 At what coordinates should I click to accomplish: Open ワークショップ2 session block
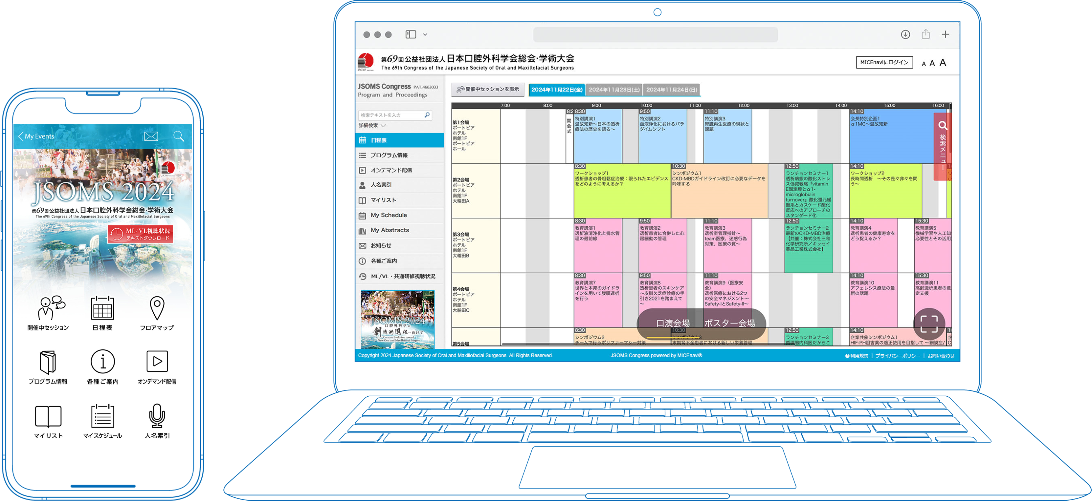tap(885, 191)
